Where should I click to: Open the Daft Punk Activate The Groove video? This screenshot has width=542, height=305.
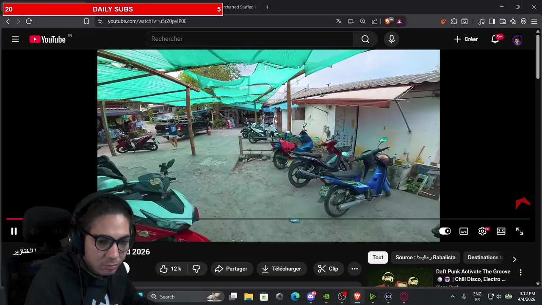[473, 275]
